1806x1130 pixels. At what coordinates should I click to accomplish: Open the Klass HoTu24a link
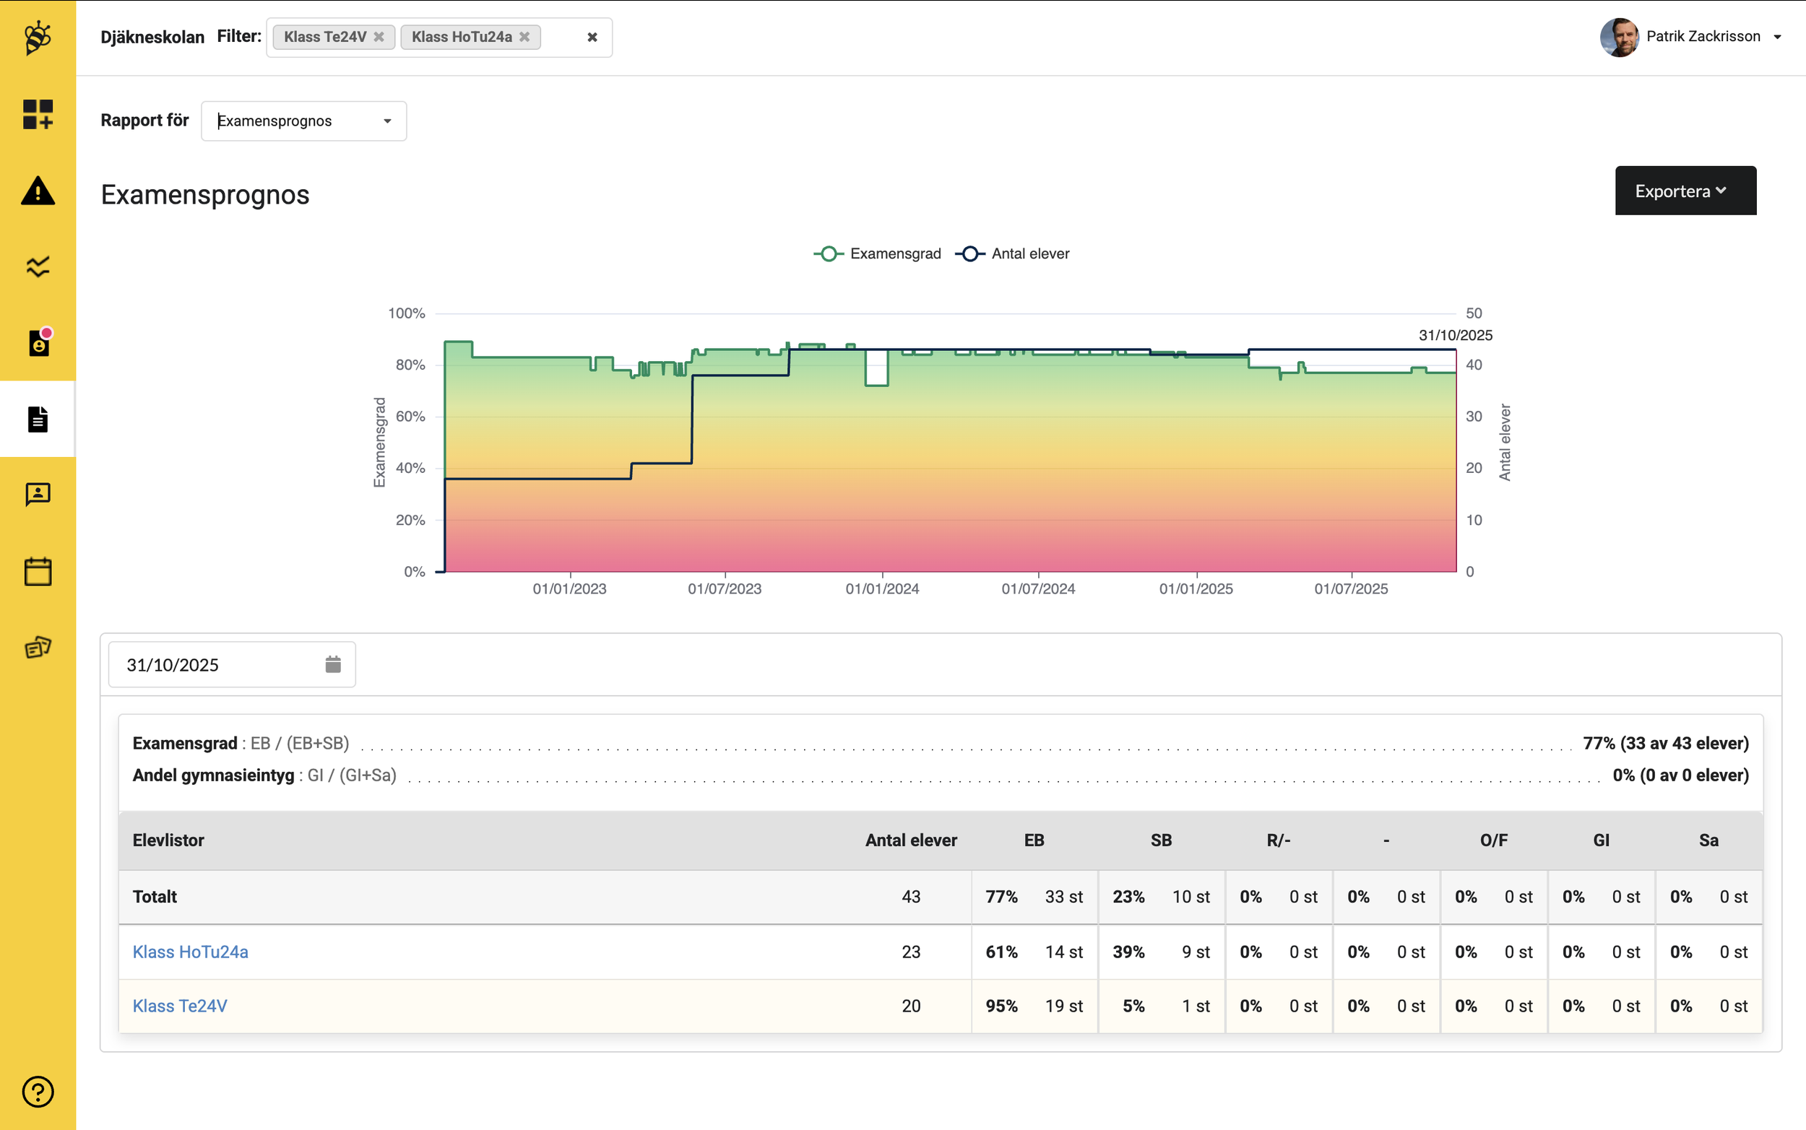click(191, 952)
